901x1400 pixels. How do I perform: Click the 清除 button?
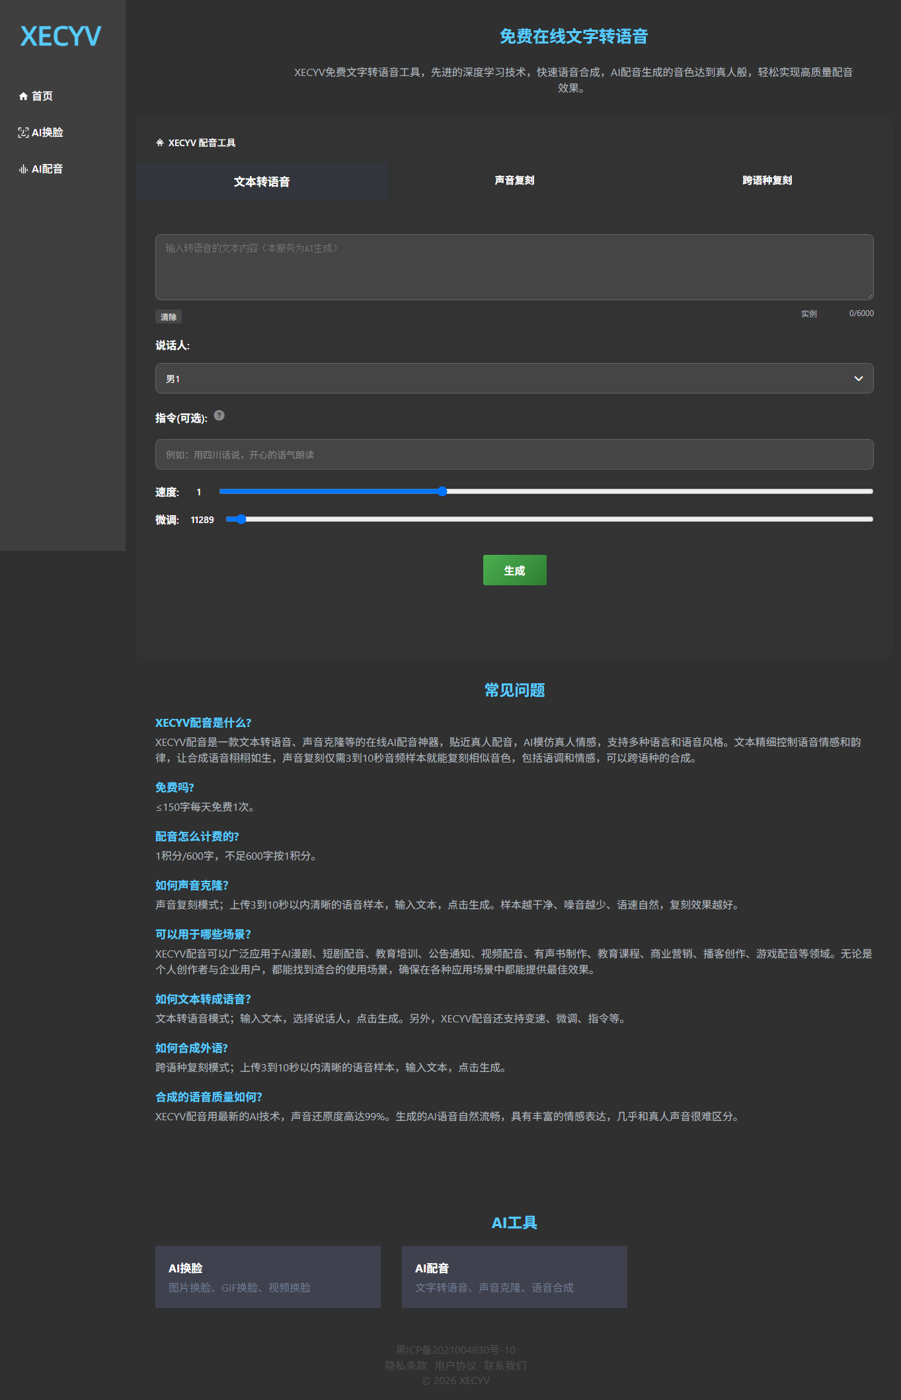pos(169,317)
